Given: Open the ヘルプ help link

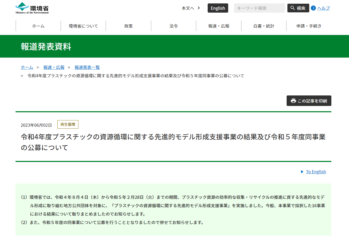Looking at the screenshot, I should tap(323, 8).
